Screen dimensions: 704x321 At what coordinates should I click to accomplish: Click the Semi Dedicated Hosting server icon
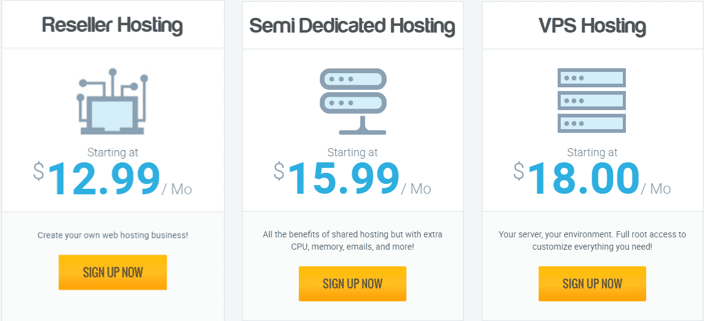click(353, 101)
